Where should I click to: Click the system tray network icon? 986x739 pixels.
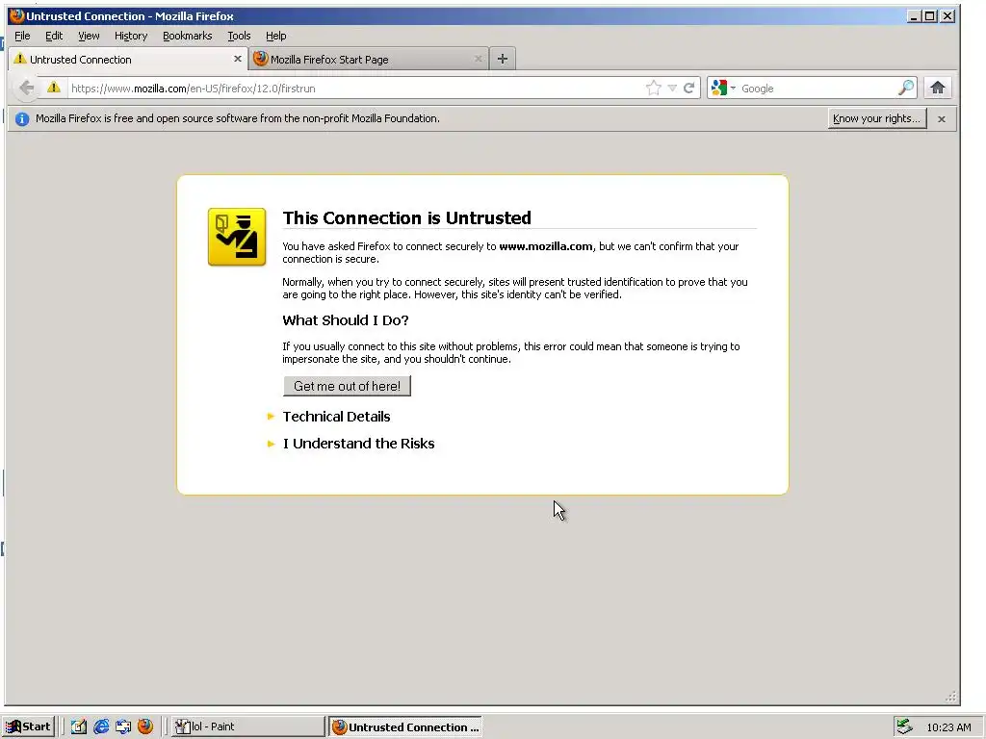(904, 726)
